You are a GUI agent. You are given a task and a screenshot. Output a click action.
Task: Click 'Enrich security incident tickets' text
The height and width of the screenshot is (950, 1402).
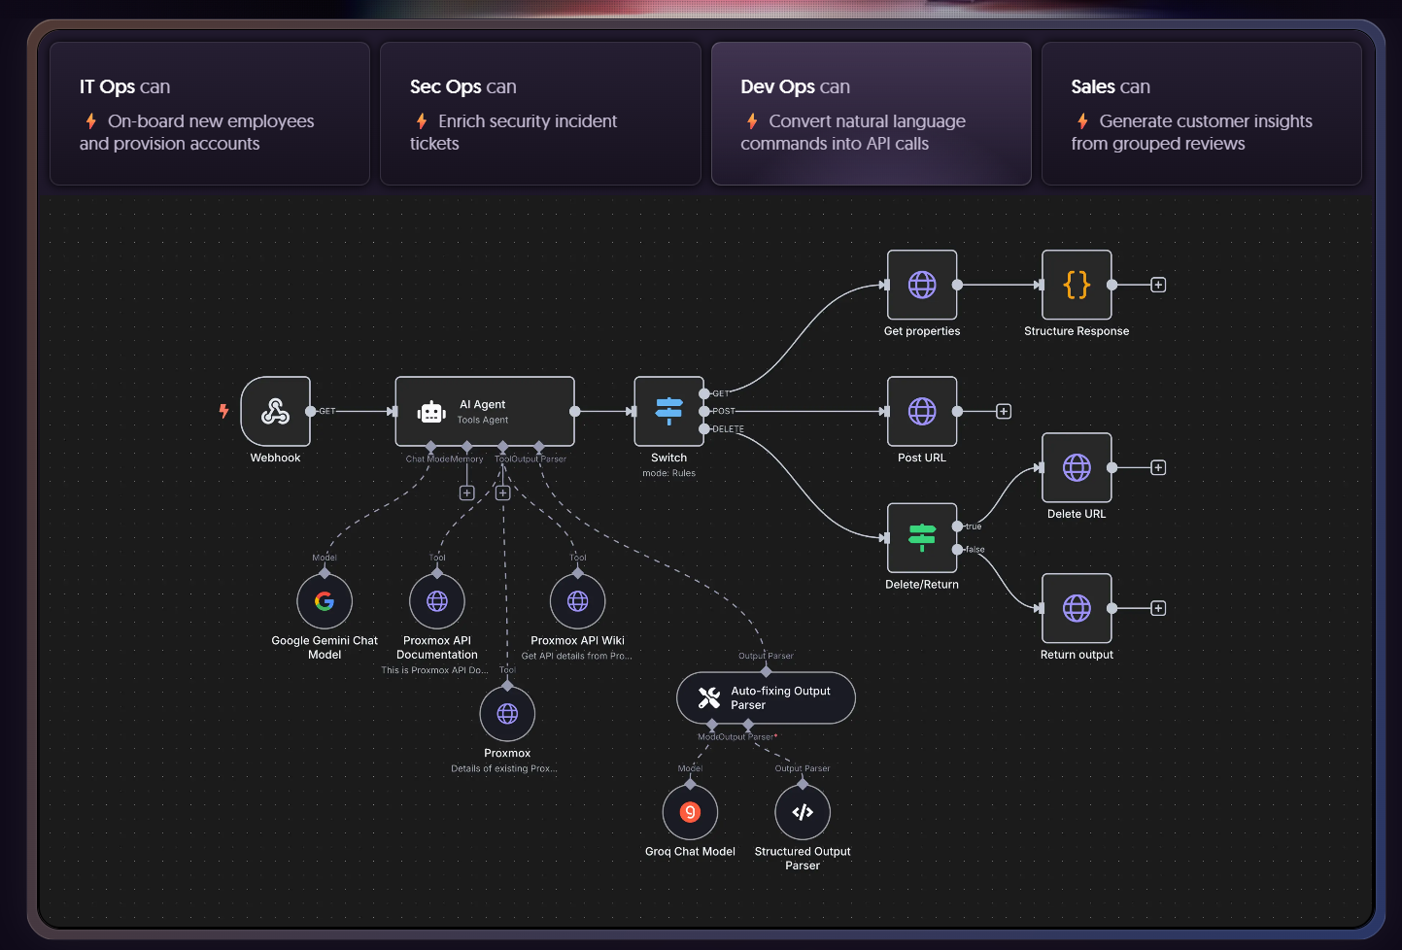(x=513, y=132)
